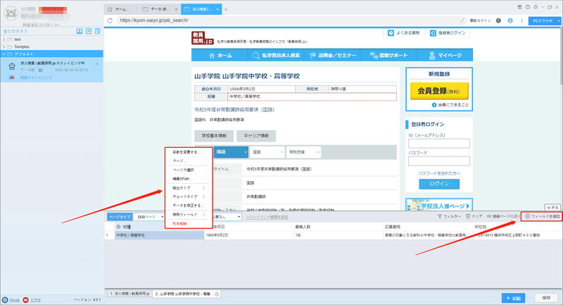Click the キャリア情報 button

pyautogui.click(x=256, y=136)
